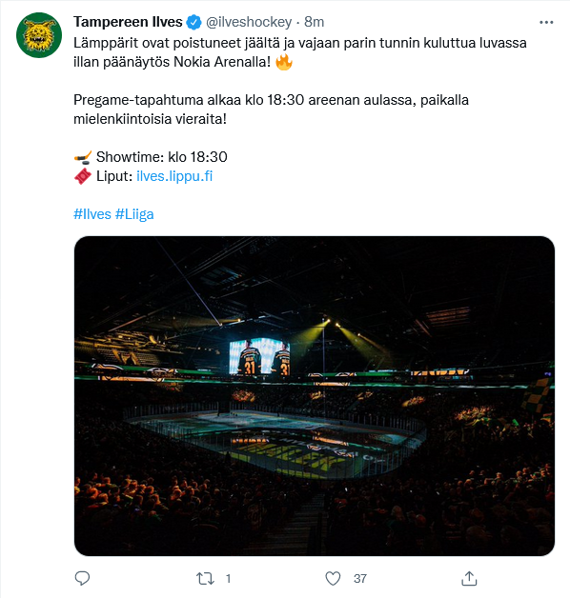
Task: Click the ticket emoji beside Liput
Action: click(x=83, y=176)
